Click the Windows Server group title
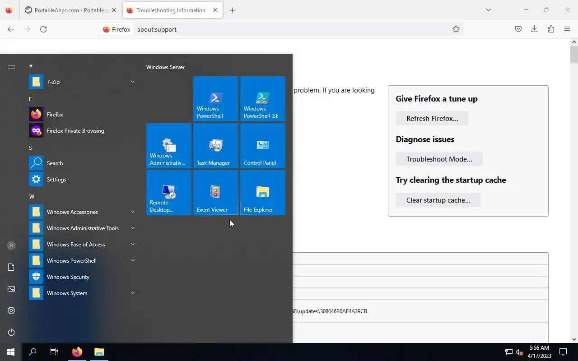 pyautogui.click(x=165, y=67)
